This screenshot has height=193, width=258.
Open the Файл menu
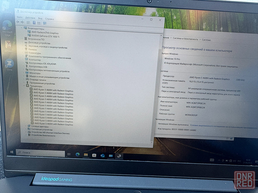click(x=20, y=17)
